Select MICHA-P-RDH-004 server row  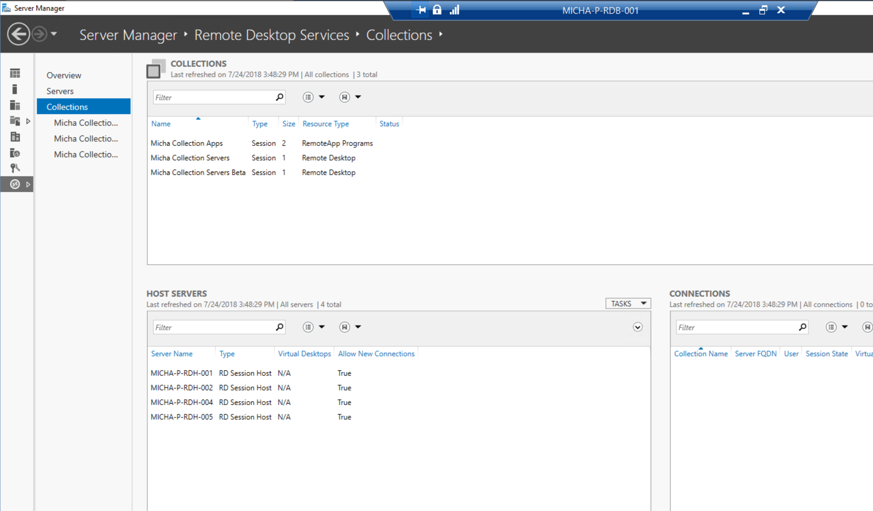[x=251, y=402]
